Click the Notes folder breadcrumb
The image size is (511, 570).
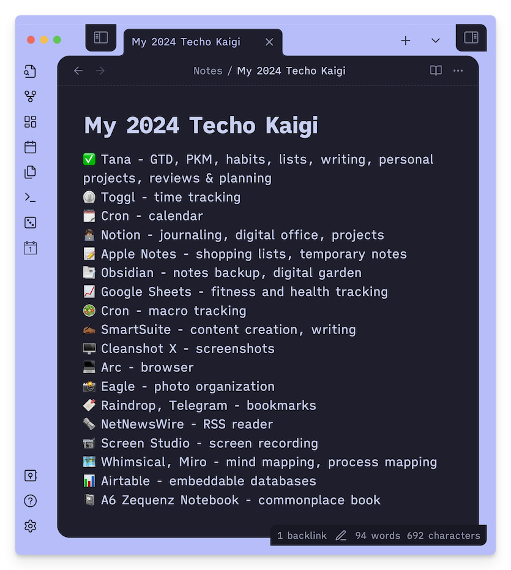click(207, 70)
